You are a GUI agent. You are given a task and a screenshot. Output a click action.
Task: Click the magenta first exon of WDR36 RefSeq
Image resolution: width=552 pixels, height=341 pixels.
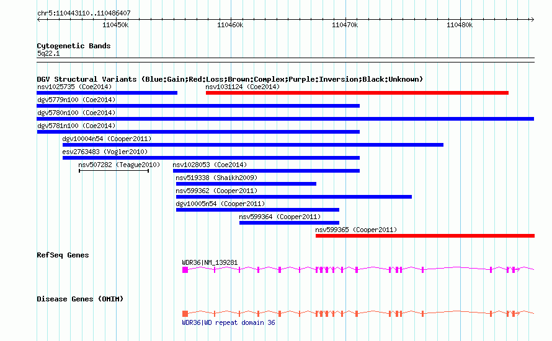(185, 270)
